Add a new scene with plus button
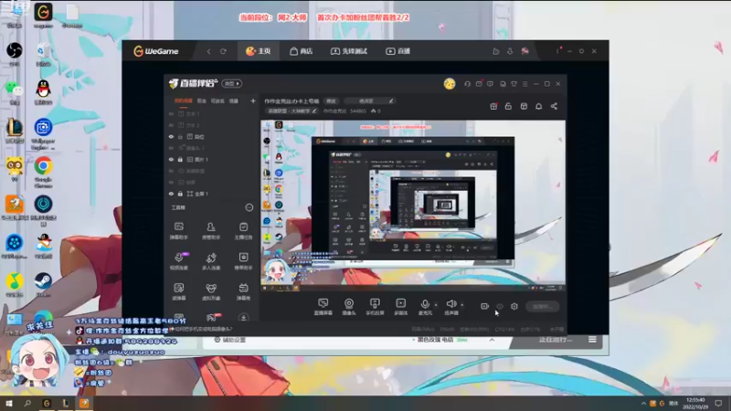 click(253, 100)
